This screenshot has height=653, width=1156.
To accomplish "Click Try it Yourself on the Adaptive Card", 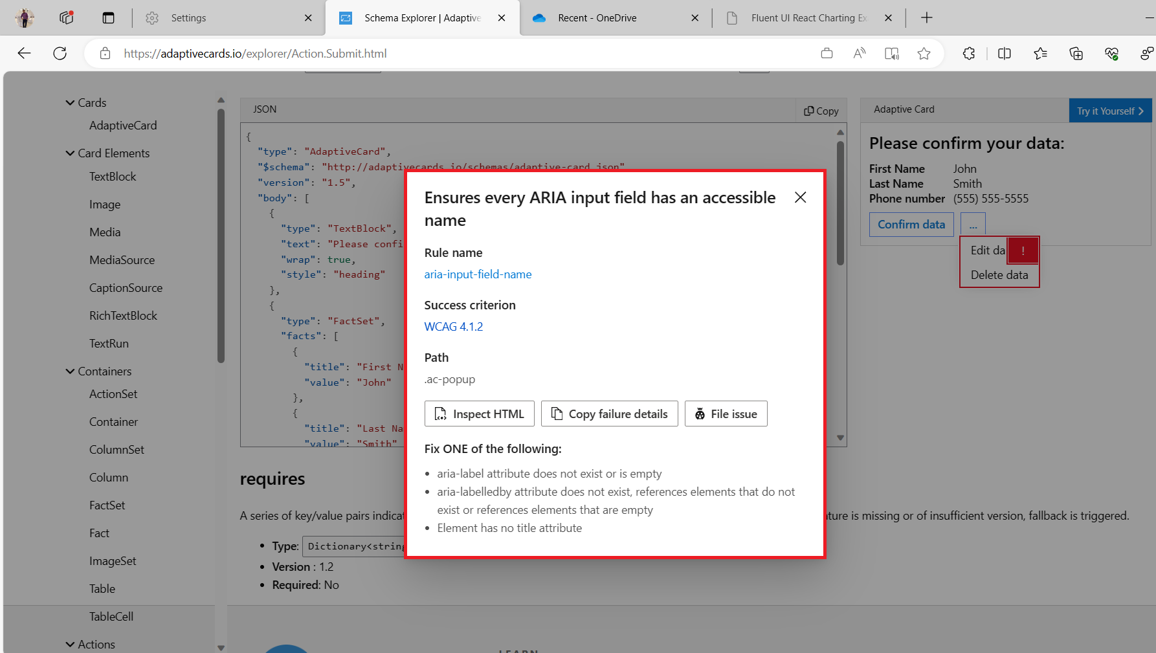I will (1109, 110).
